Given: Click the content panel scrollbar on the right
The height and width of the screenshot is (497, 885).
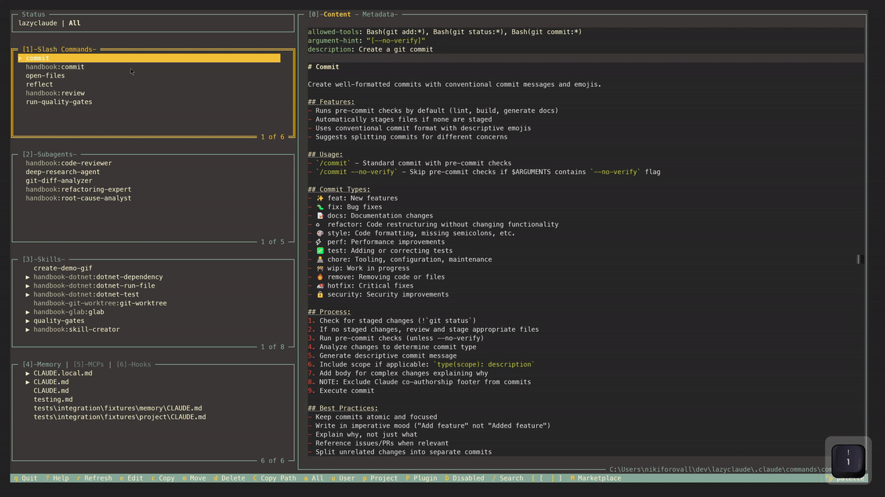Looking at the screenshot, I should (x=857, y=258).
